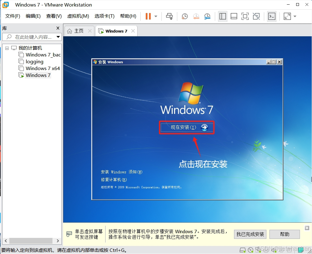Enter full screen mode
This screenshot has height=254, width=312.
(245, 16)
